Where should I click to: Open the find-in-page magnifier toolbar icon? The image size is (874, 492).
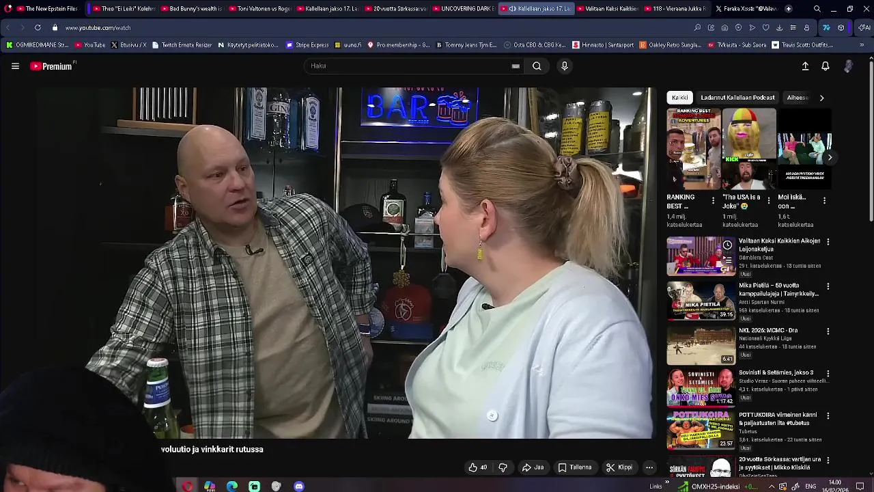[697, 28]
